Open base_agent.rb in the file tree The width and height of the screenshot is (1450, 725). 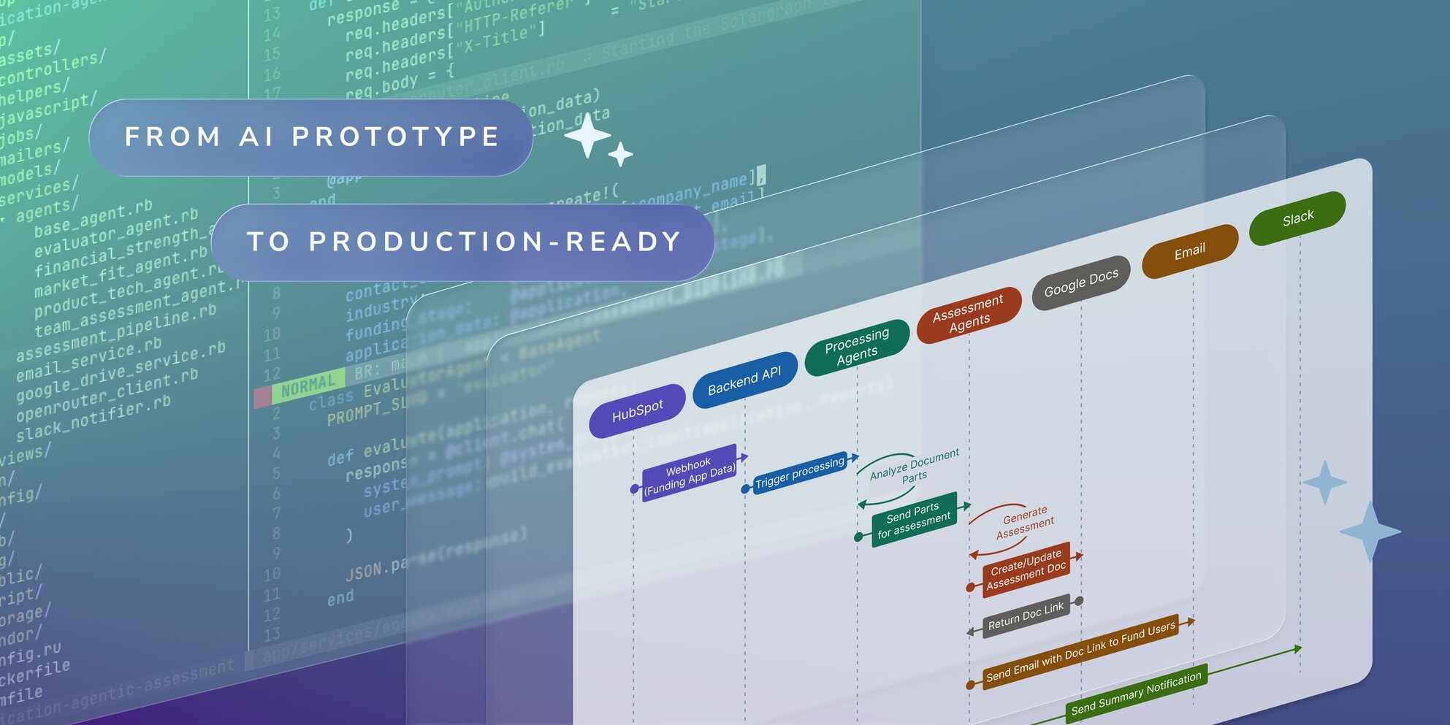point(93,218)
